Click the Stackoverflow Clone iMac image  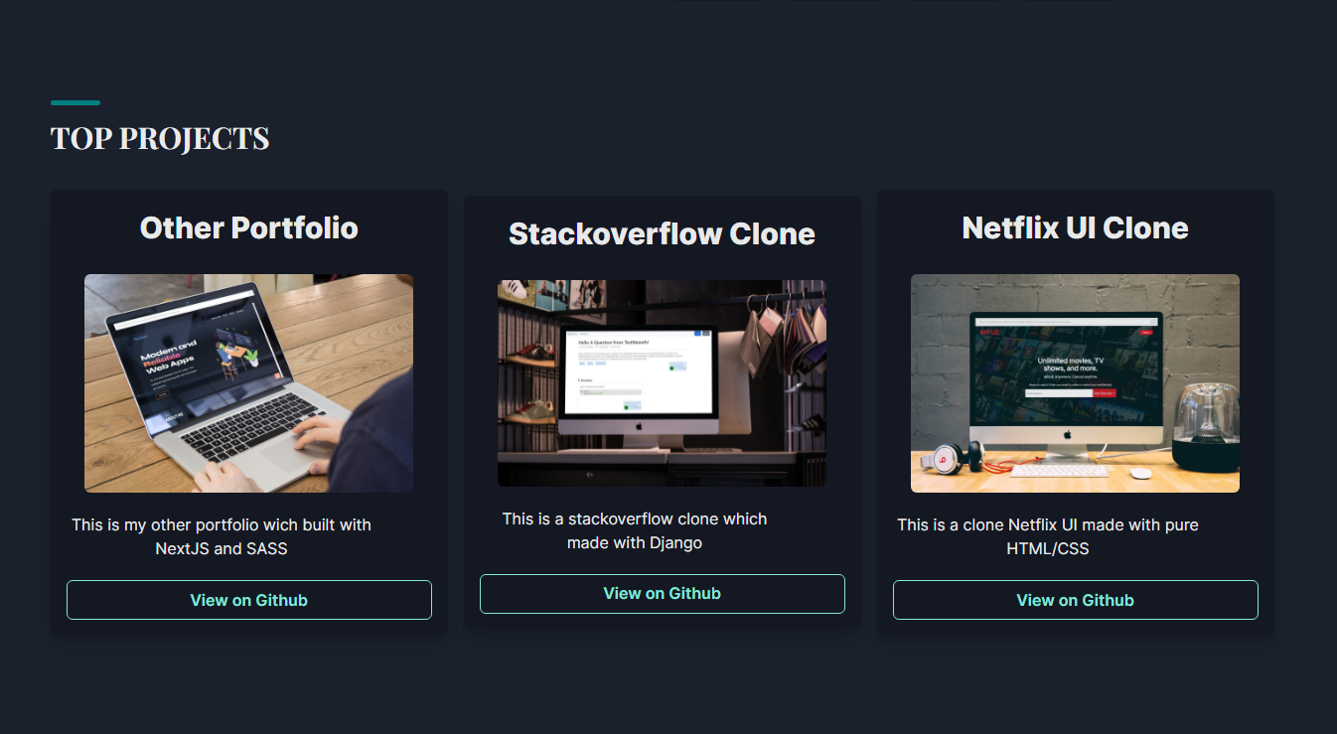tap(662, 383)
